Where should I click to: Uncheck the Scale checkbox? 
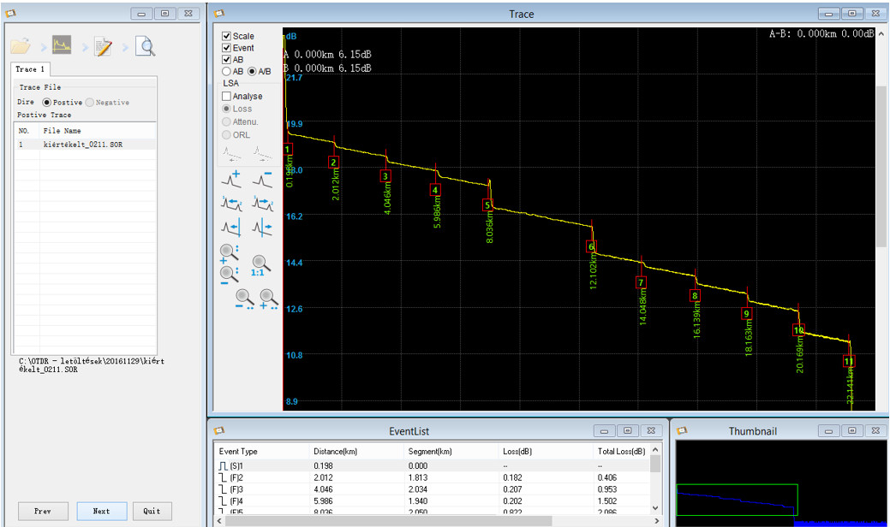click(226, 36)
